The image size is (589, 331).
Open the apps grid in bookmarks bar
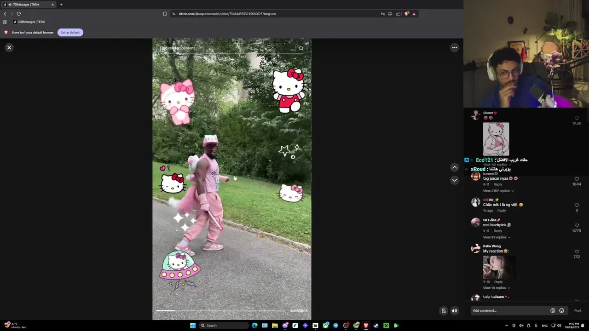tap(5, 22)
